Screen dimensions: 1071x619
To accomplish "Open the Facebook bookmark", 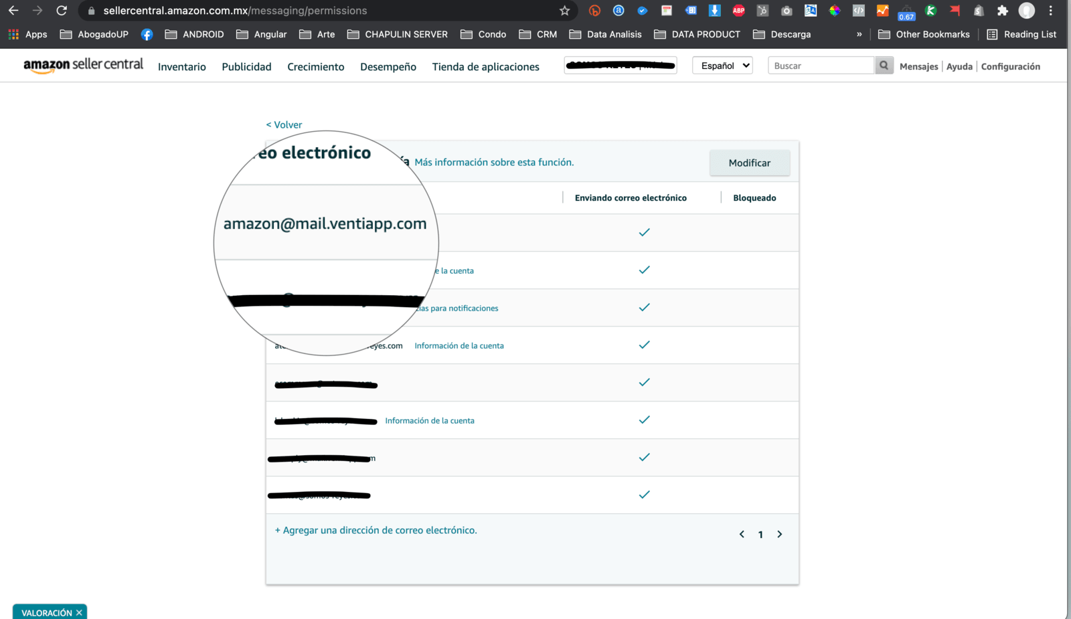I will click(x=147, y=34).
